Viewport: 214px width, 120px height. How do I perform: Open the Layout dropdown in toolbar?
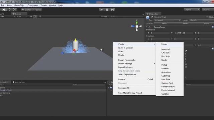[x=208, y=10]
